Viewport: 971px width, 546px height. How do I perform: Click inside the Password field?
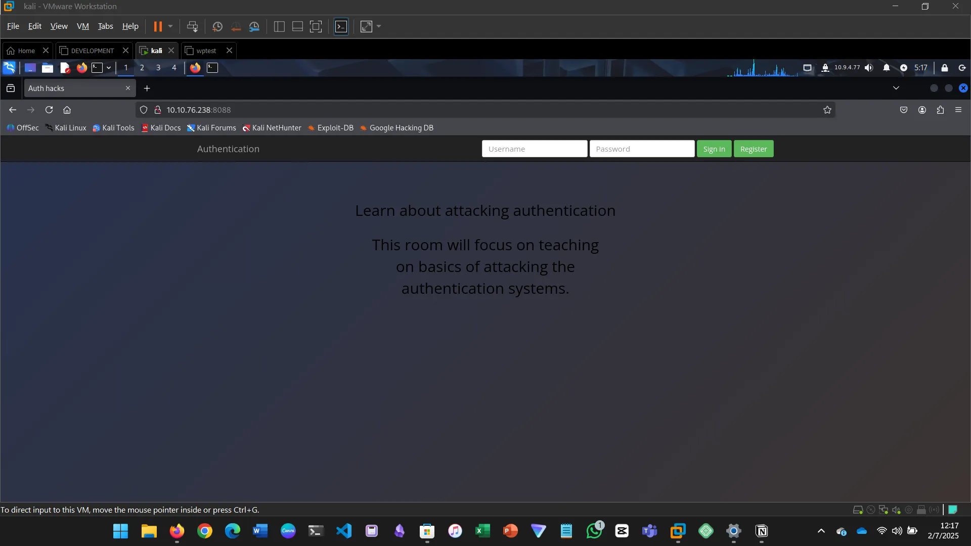642,149
